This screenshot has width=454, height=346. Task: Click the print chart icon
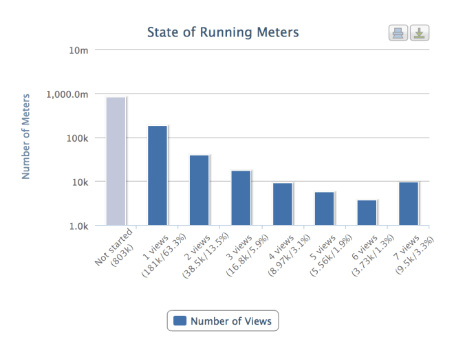click(x=398, y=33)
